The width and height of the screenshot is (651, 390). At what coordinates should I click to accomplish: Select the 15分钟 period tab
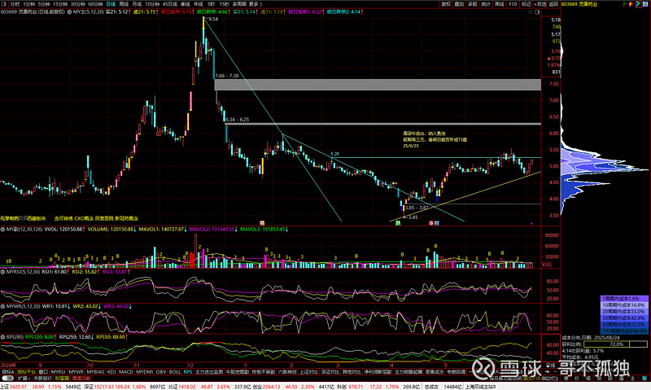60,4
